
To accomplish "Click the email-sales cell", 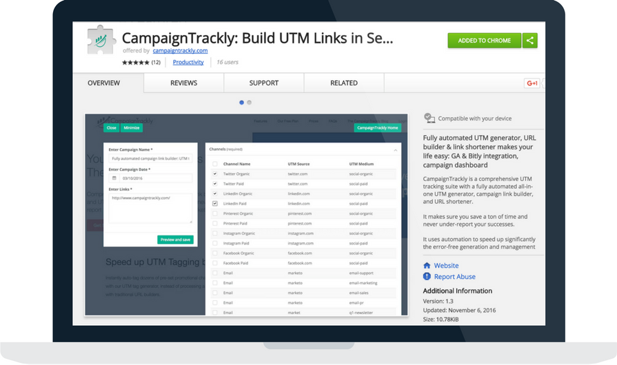I will coord(358,293).
